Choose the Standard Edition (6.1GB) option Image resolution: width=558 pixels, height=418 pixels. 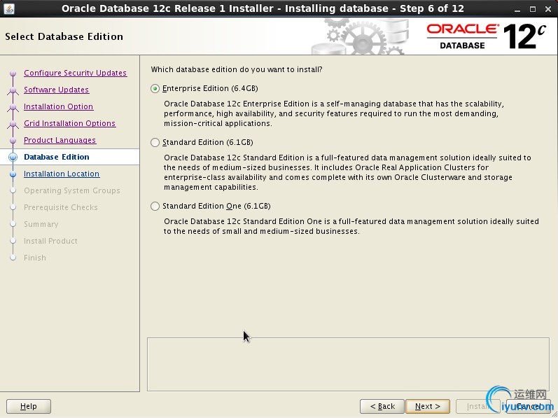point(155,142)
